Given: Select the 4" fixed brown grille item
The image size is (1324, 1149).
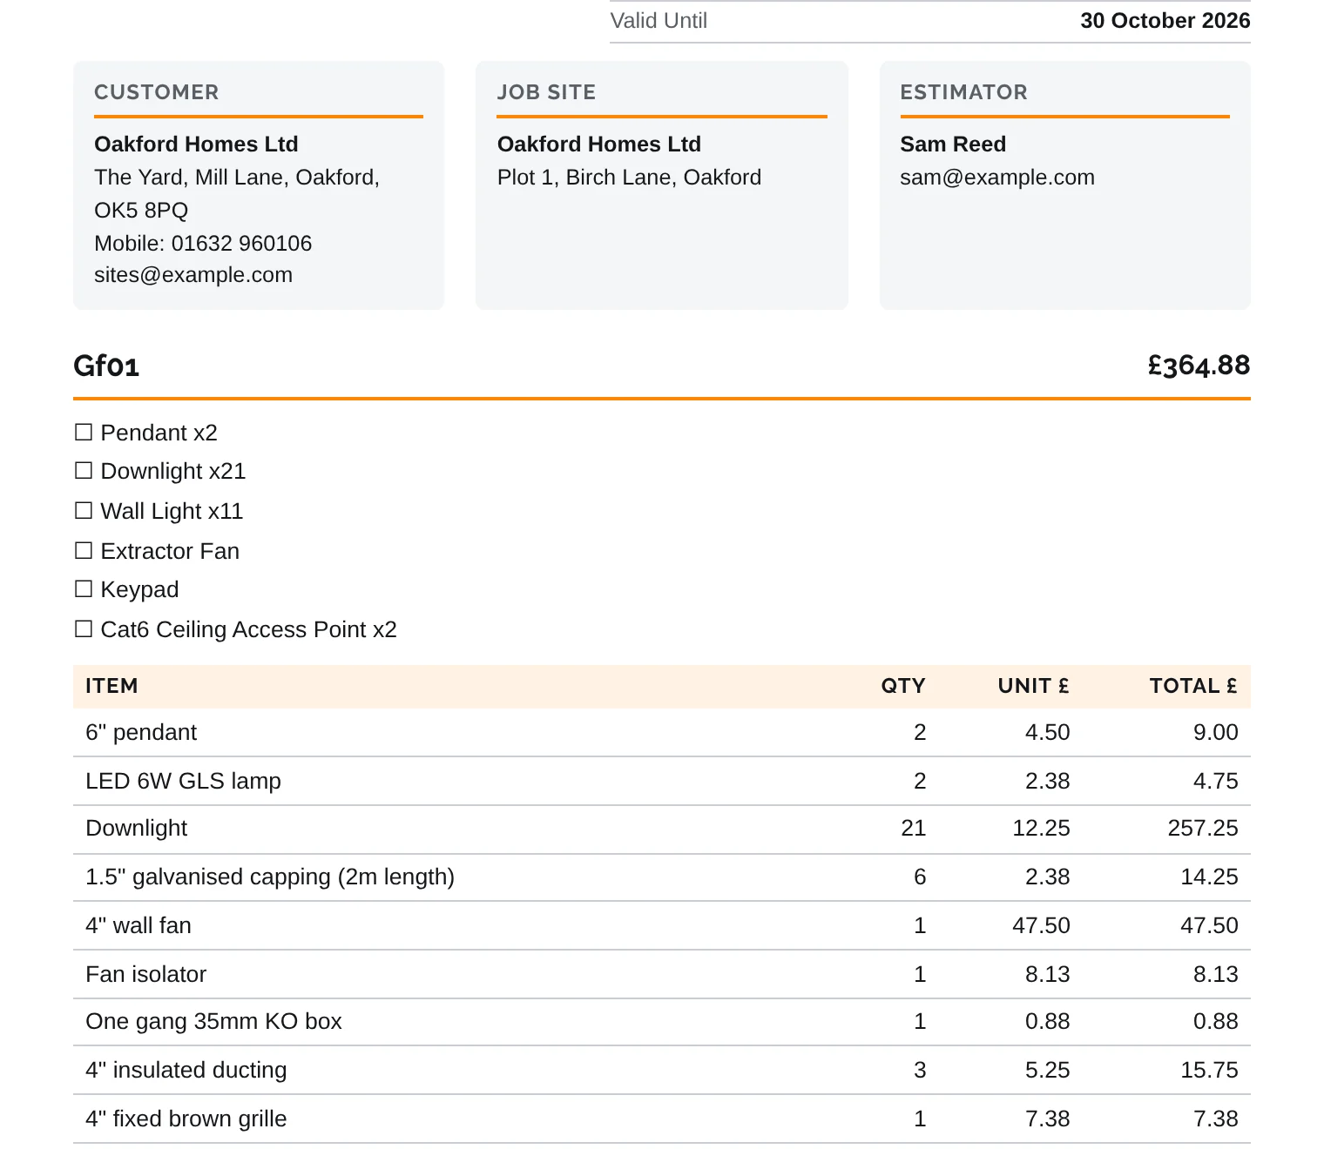Looking at the screenshot, I should tap(186, 1119).
